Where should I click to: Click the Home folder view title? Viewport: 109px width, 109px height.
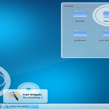click(69, 6)
